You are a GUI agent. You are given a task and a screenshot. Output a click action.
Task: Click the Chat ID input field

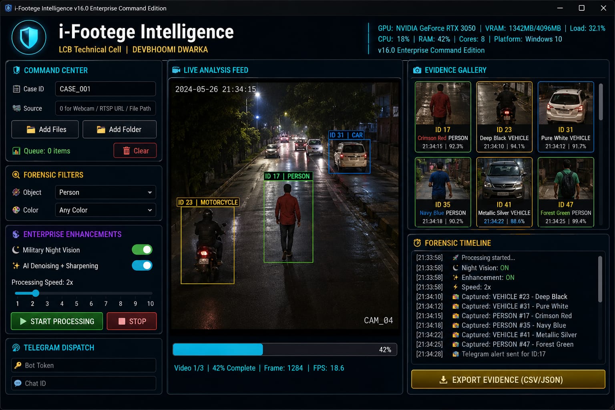(84, 383)
